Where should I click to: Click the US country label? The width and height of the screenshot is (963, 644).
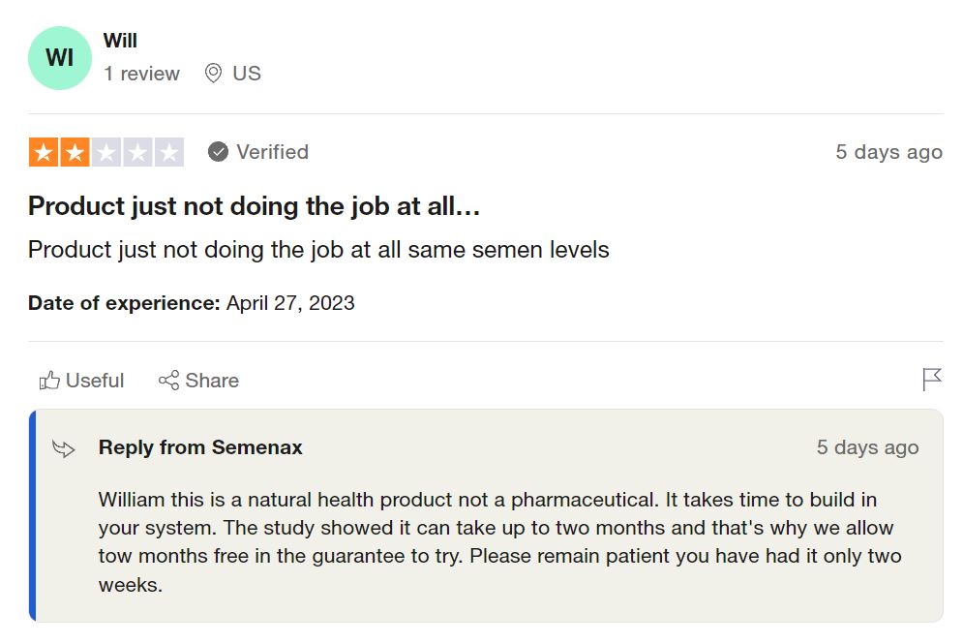[247, 74]
